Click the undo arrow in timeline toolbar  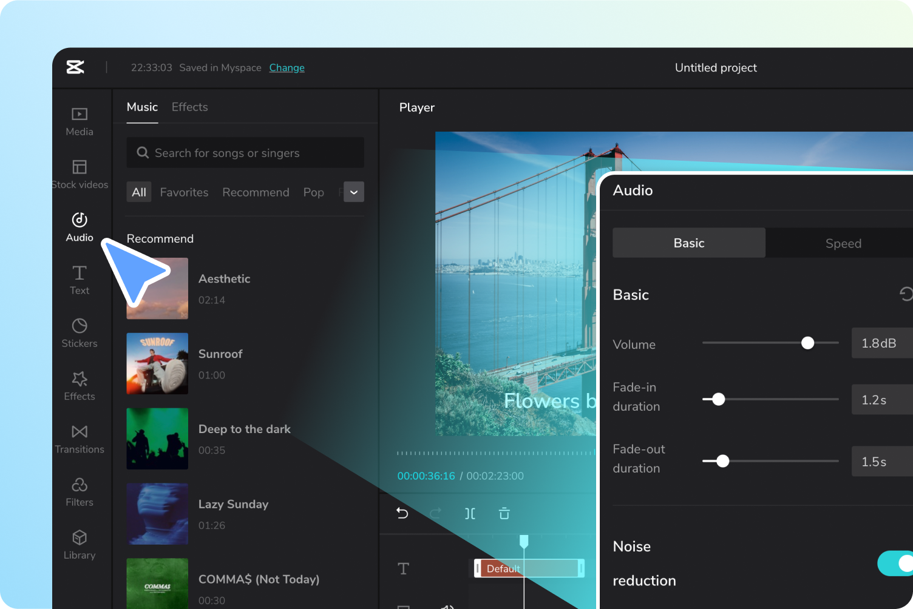coord(402,513)
